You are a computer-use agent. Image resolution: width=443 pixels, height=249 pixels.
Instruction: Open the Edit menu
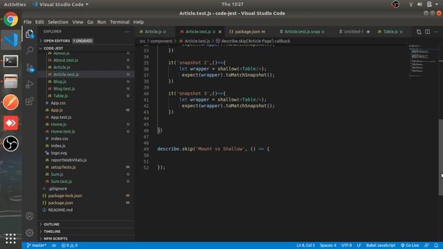39,22
